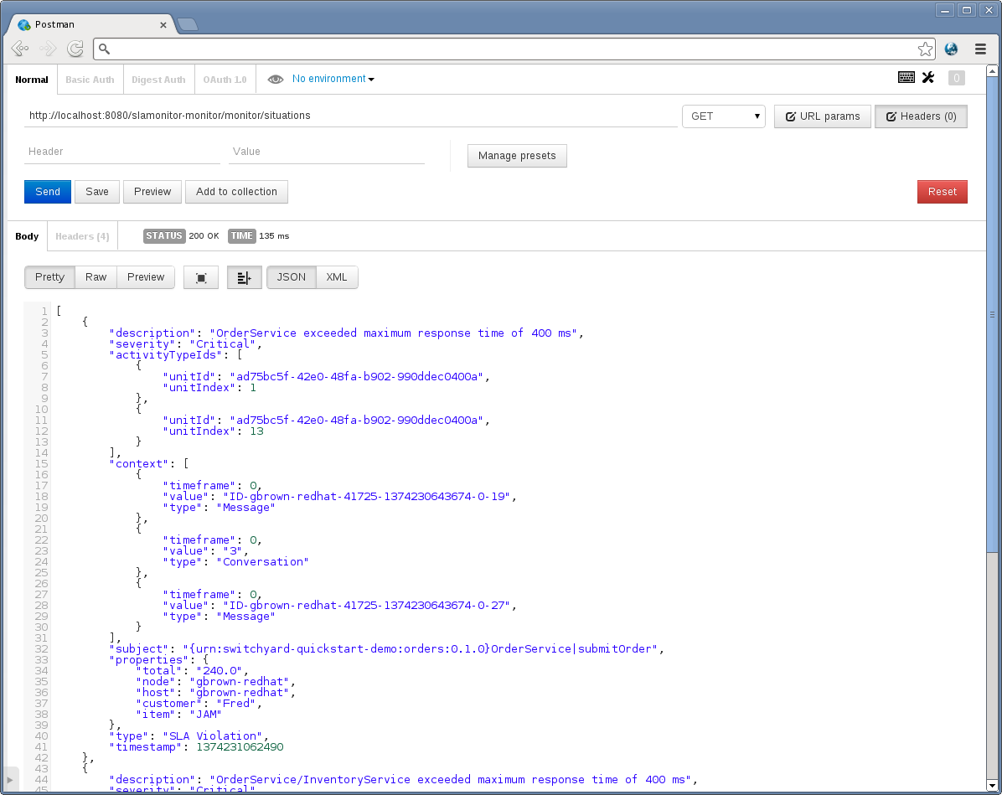Click the "Conversation" type value
The height and width of the screenshot is (795, 1002).
tap(262, 562)
